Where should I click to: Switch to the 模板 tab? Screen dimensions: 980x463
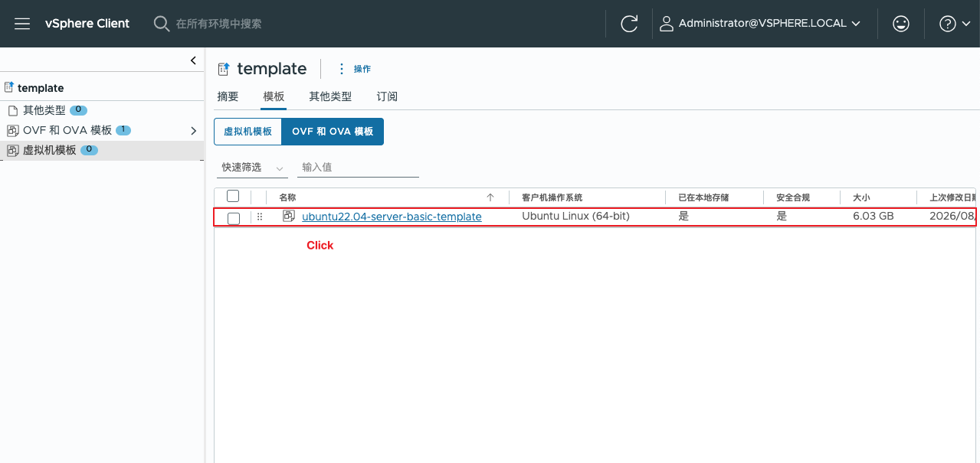pyautogui.click(x=274, y=96)
